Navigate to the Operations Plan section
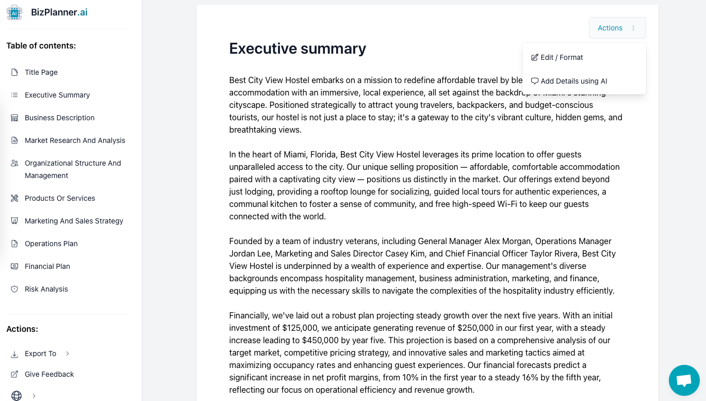706x401 pixels. point(51,244)
